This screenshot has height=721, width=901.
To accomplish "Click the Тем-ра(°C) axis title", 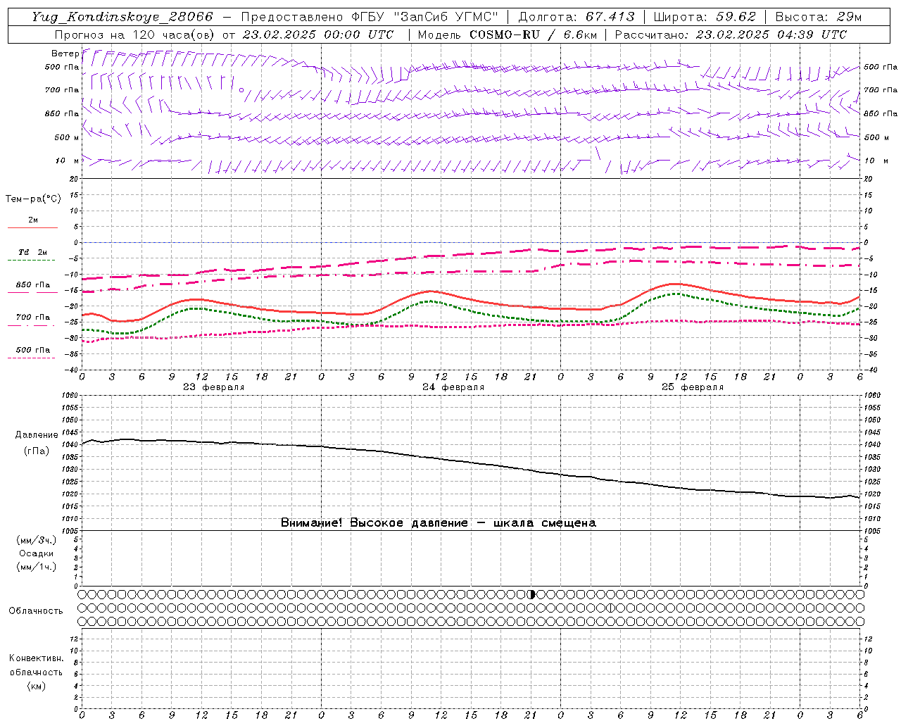I will 33,199.
